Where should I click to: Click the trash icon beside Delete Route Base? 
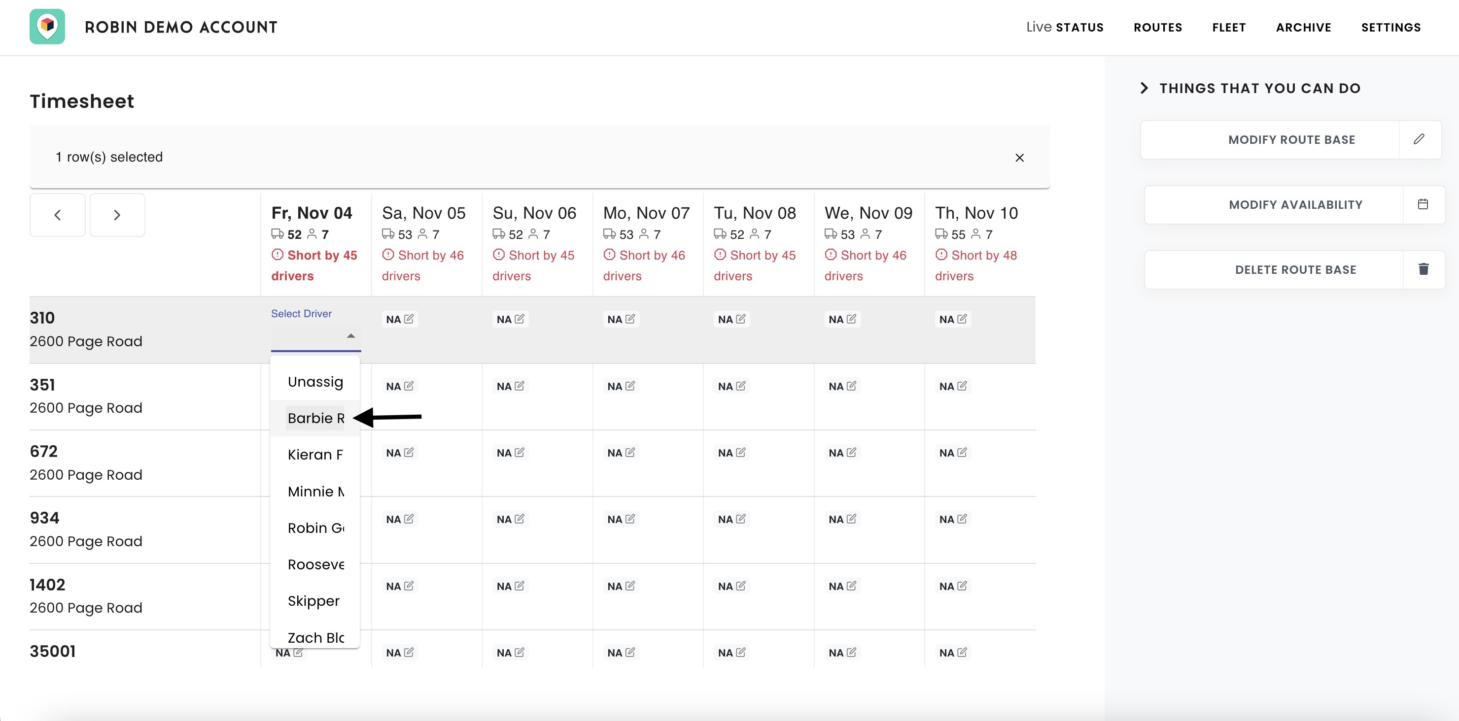coord(1424,269)
